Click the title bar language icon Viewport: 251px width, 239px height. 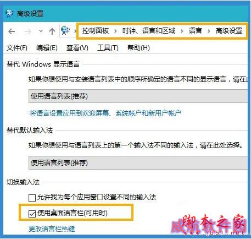coord(10,13)
